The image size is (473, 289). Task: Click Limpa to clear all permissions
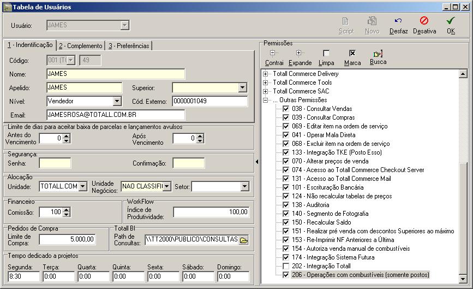(x=326, y=58)
